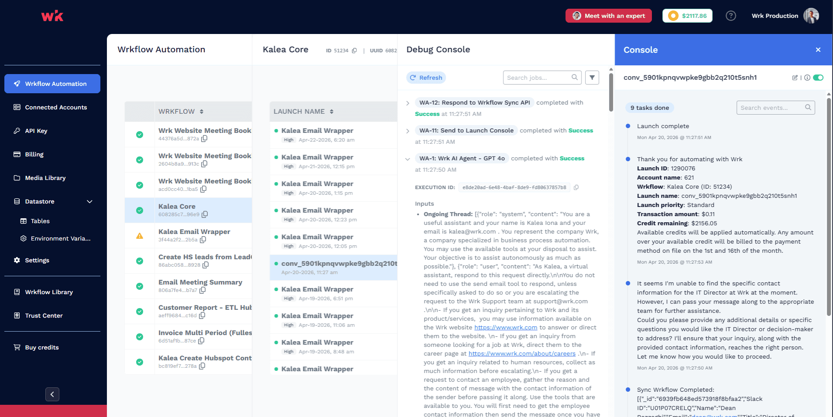833x417 pixels.
Task: Open Wrkflow Automation in the sidebar
Action: point(52,84)
